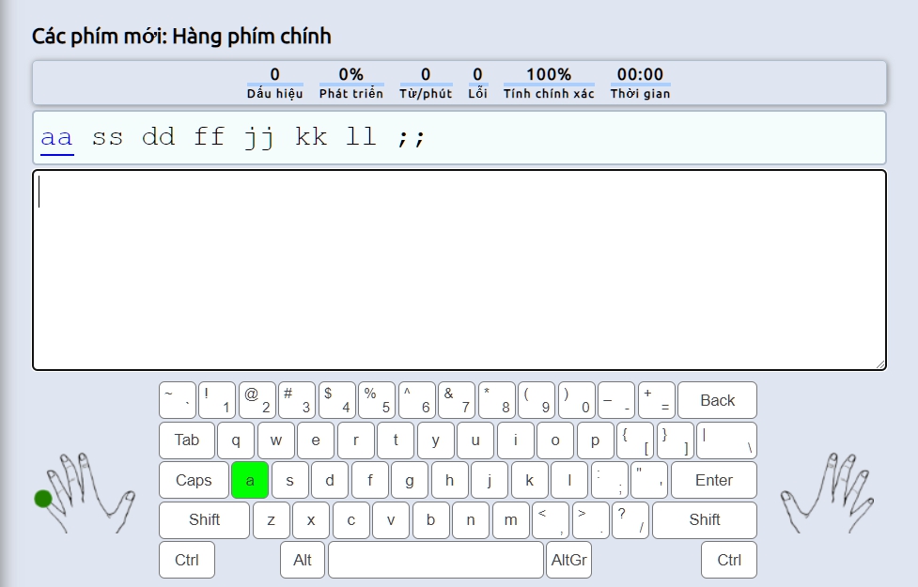Click the 'Tính chính xác' 100% stat

(x=549, y=83)
